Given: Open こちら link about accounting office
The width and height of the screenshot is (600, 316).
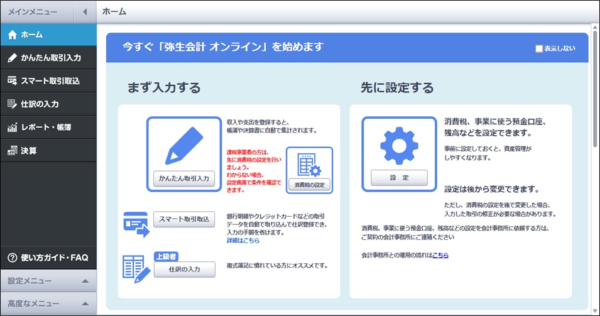Looking at the screenshot, I should (x=440, y=255).
